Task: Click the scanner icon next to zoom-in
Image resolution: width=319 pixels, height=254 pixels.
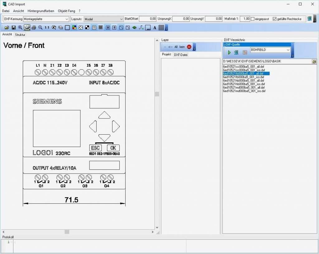Action: coord(27,27)
